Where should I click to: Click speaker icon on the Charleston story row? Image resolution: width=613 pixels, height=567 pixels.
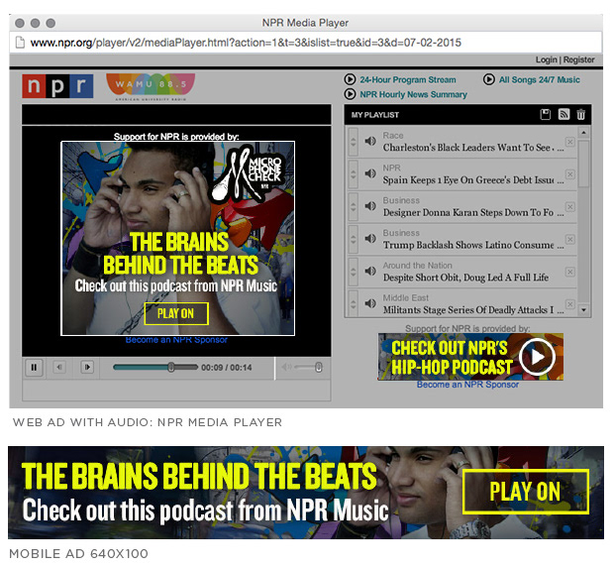point(370,141)
